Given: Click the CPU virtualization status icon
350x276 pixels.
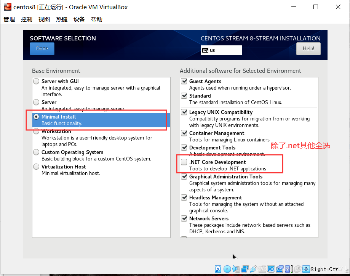Looking at the screenshot, I should tap(288, 269).
